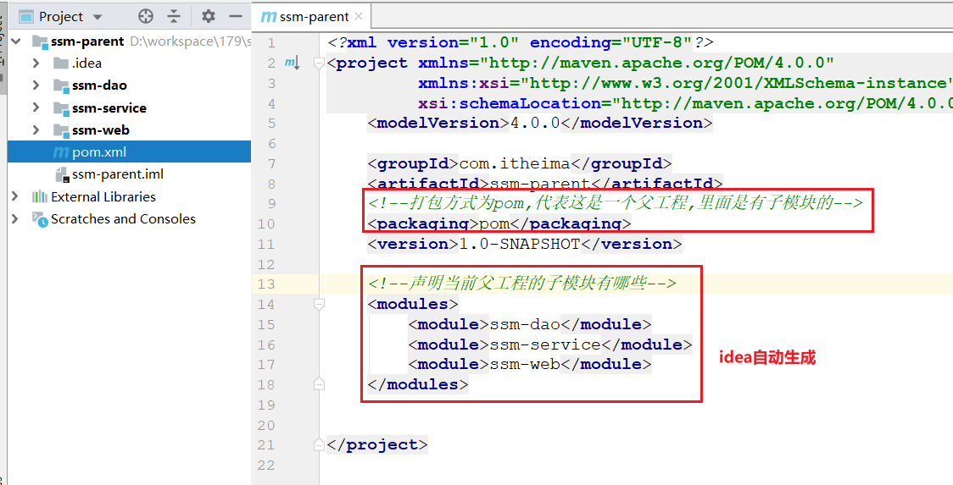Expand the Scratches and Consoles node

point(15,218)
